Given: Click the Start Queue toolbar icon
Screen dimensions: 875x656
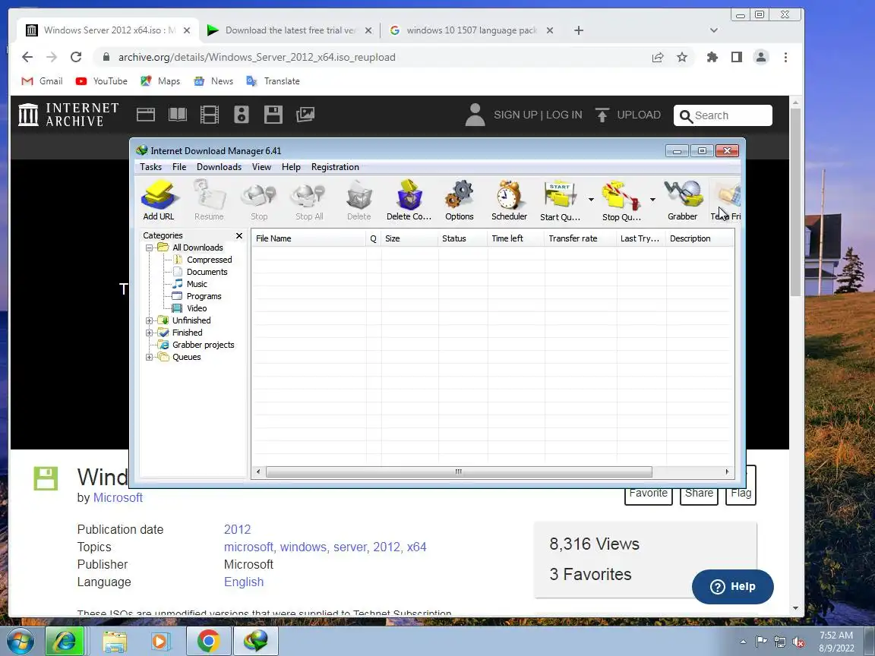Looking at the screenshot, I should tap(561, 200).
